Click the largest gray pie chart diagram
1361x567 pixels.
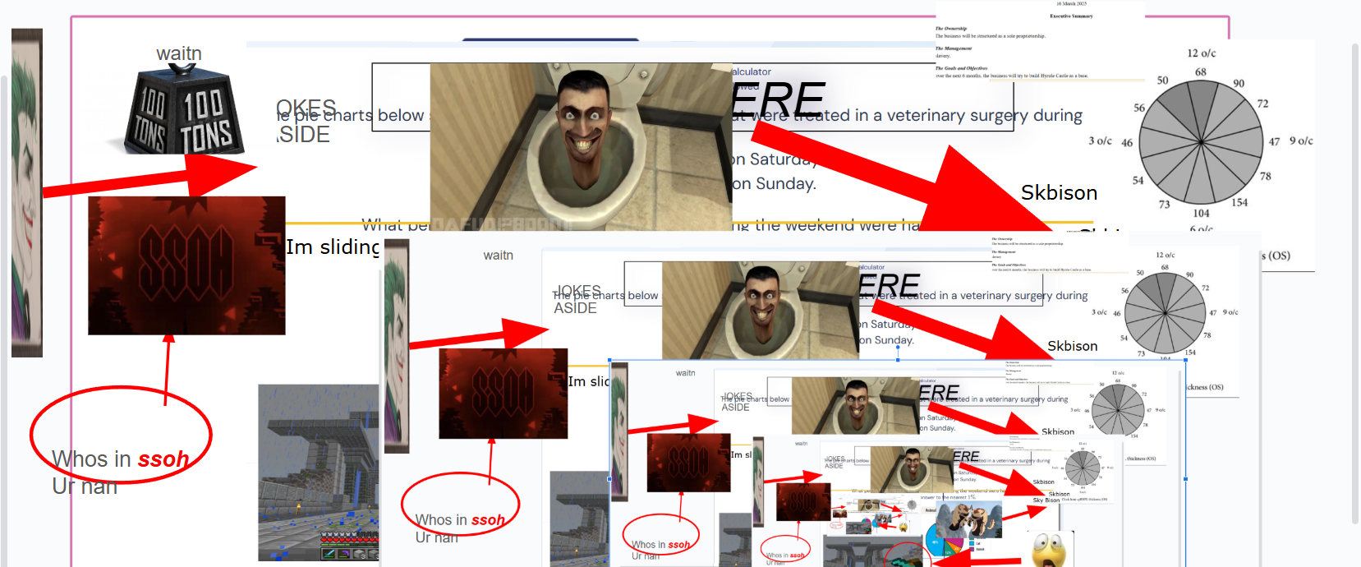1201,142
